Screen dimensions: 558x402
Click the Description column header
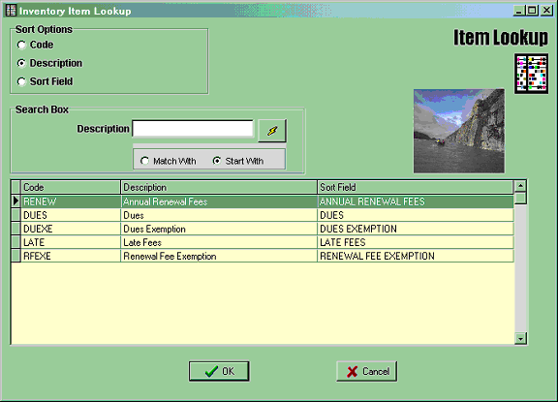pyautogui.click(x=219, y=187)
